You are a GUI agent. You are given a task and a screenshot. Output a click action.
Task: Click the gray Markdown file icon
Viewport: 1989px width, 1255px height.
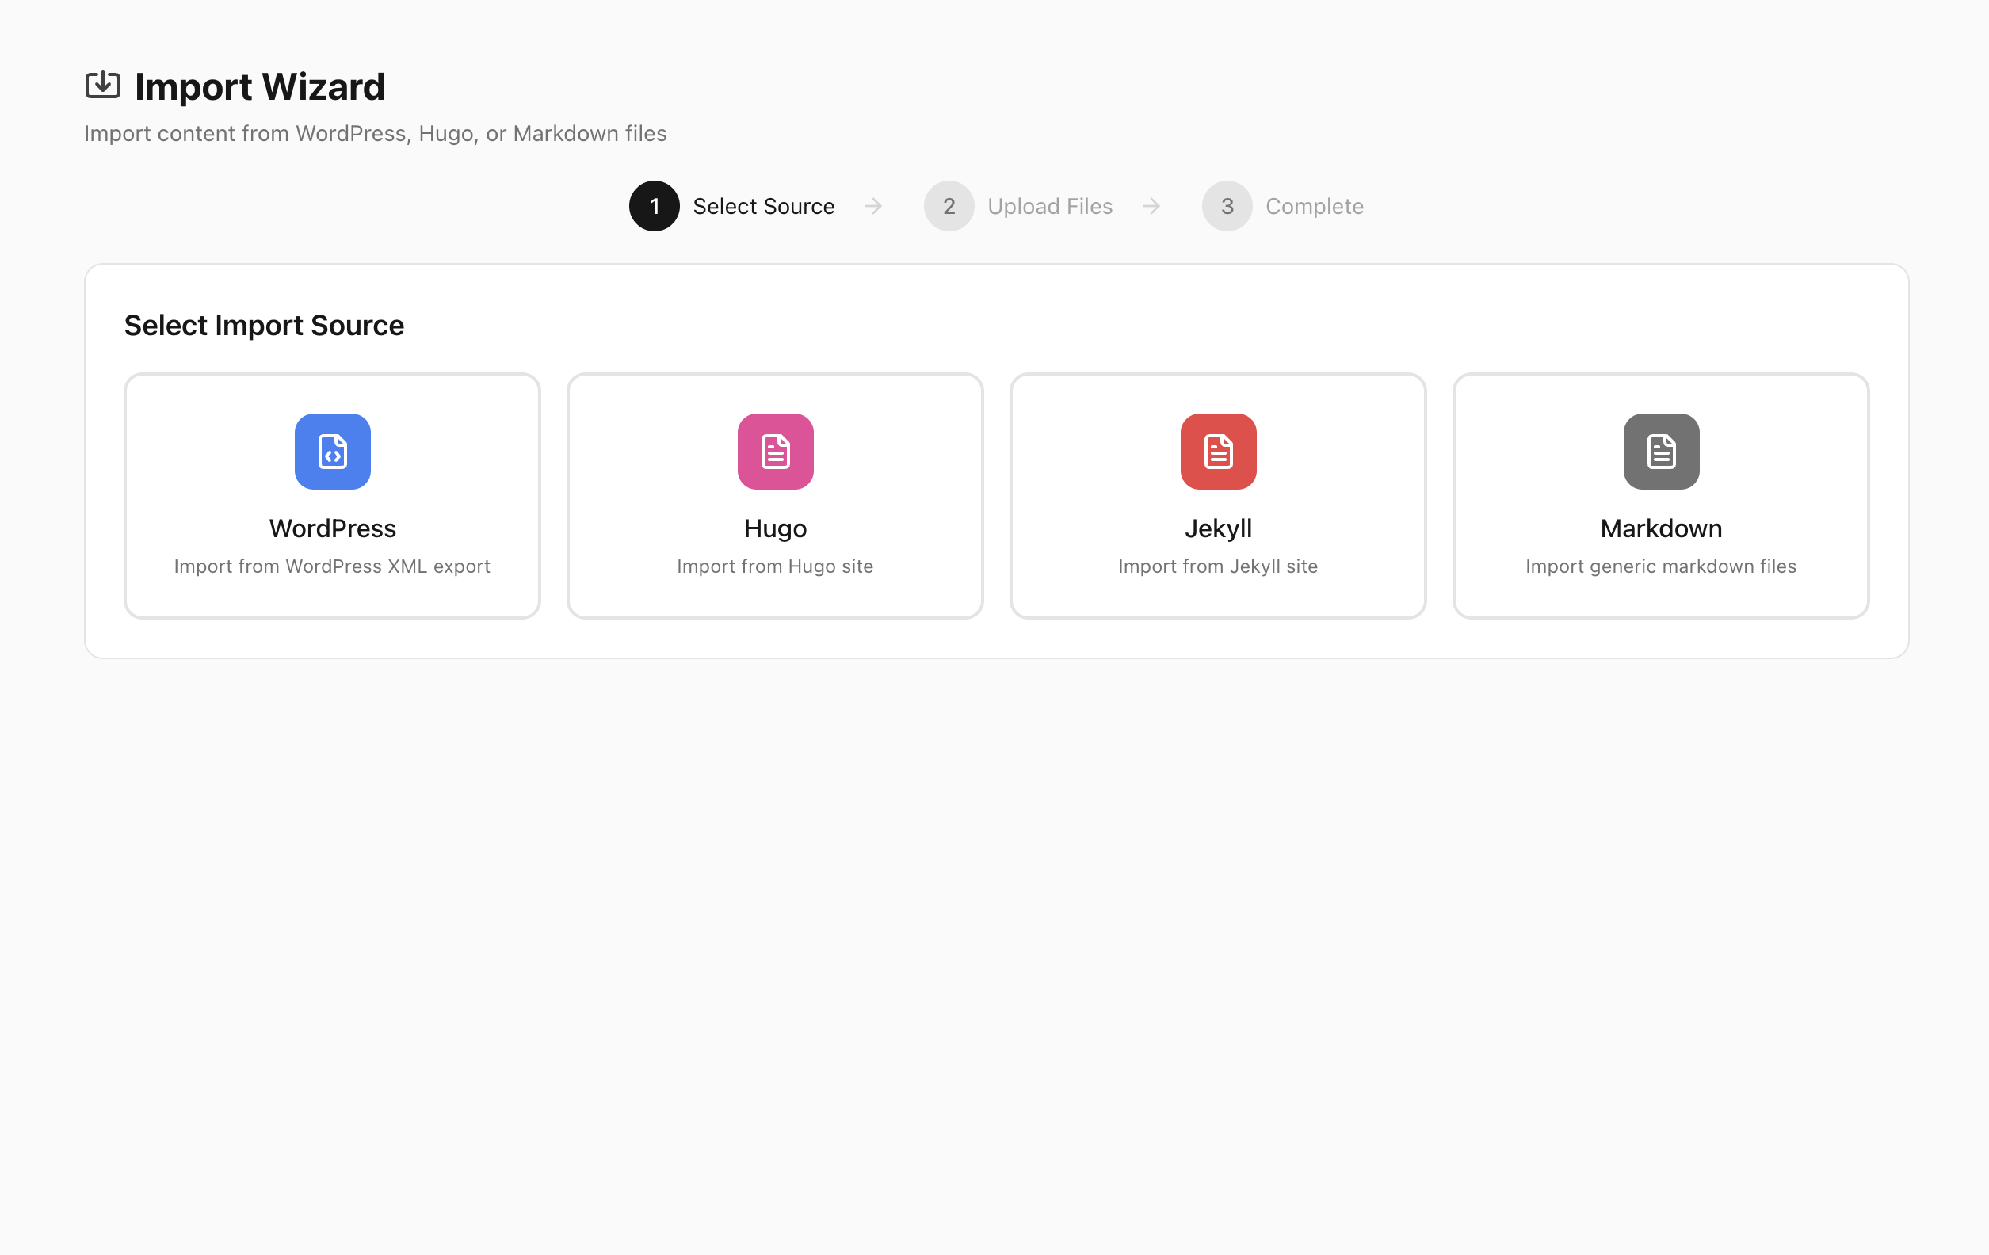1661,452
